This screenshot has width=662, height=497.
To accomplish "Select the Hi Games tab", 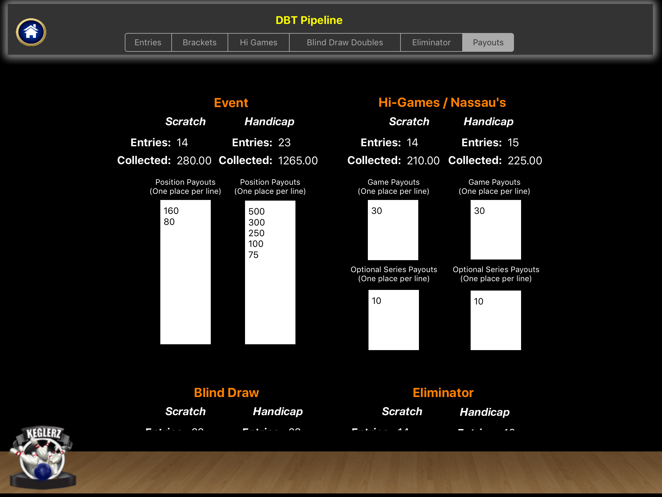I will (x=258, y=42).
